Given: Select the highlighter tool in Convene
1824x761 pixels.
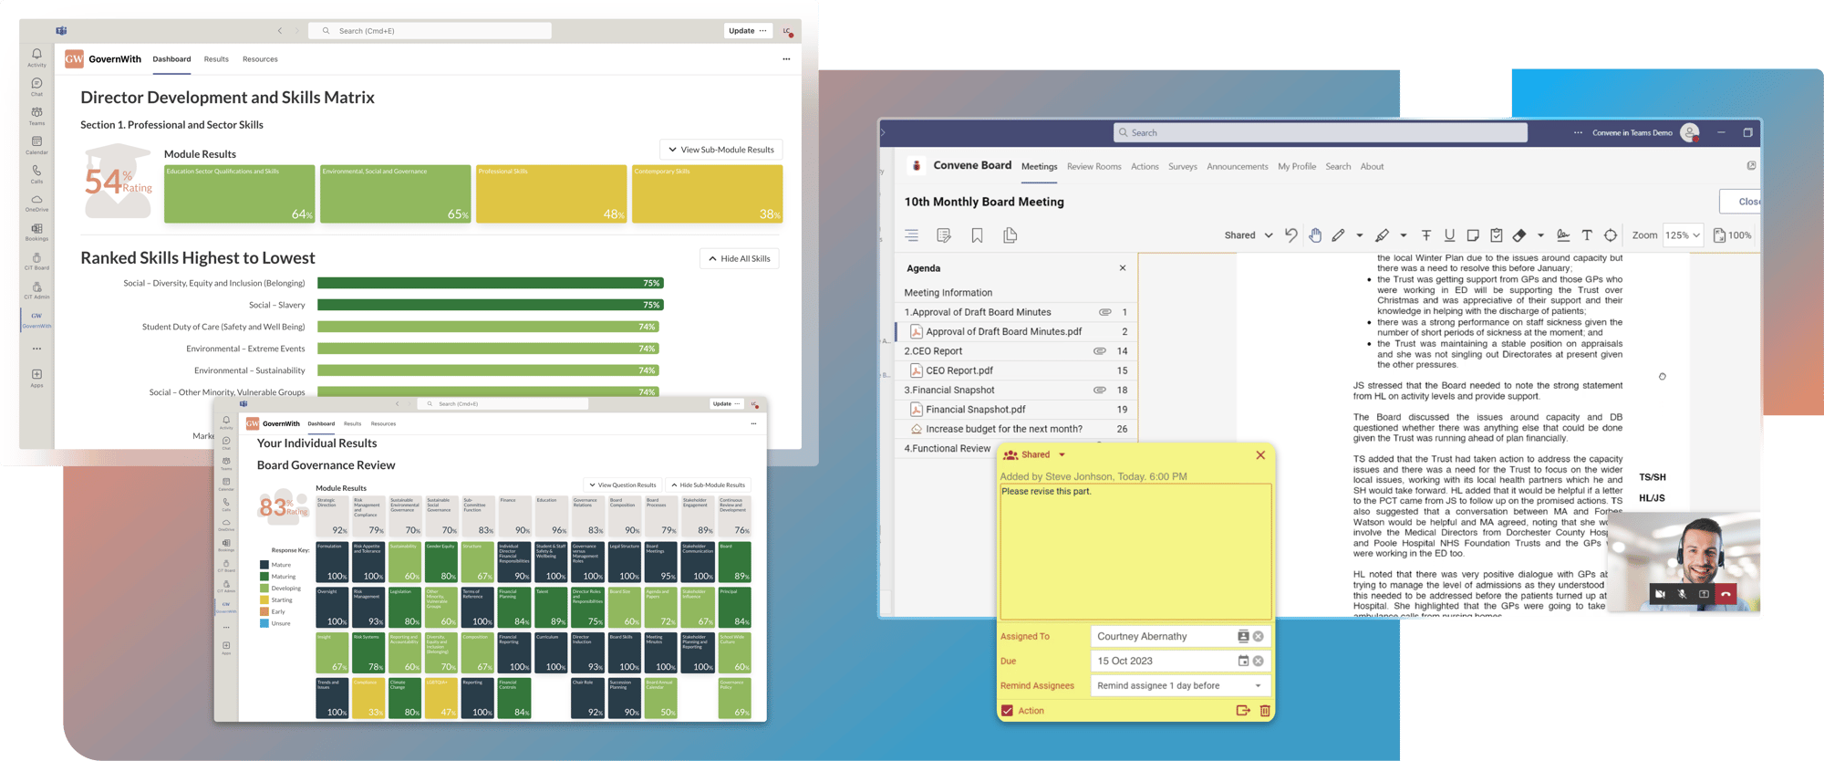Looking at the screenshot, I should point(1383,235).
